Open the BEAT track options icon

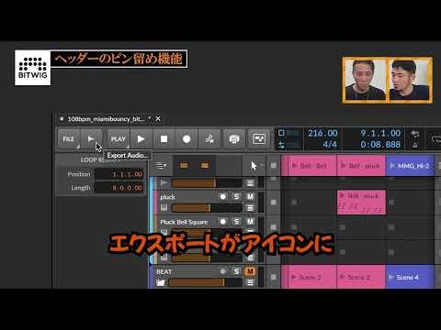[250, 282]
